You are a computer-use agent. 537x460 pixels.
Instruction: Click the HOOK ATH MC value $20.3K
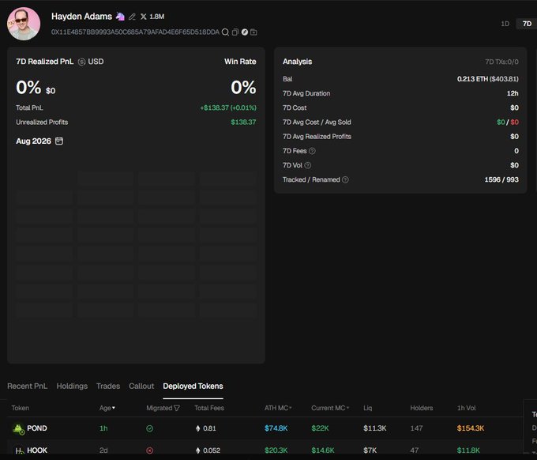click(276, 451)
